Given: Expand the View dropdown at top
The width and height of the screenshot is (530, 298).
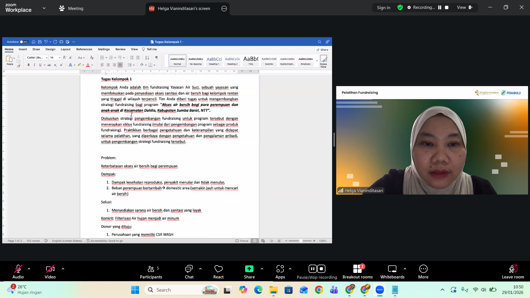Looking at the screenshot, I should [x=465, y=7].
